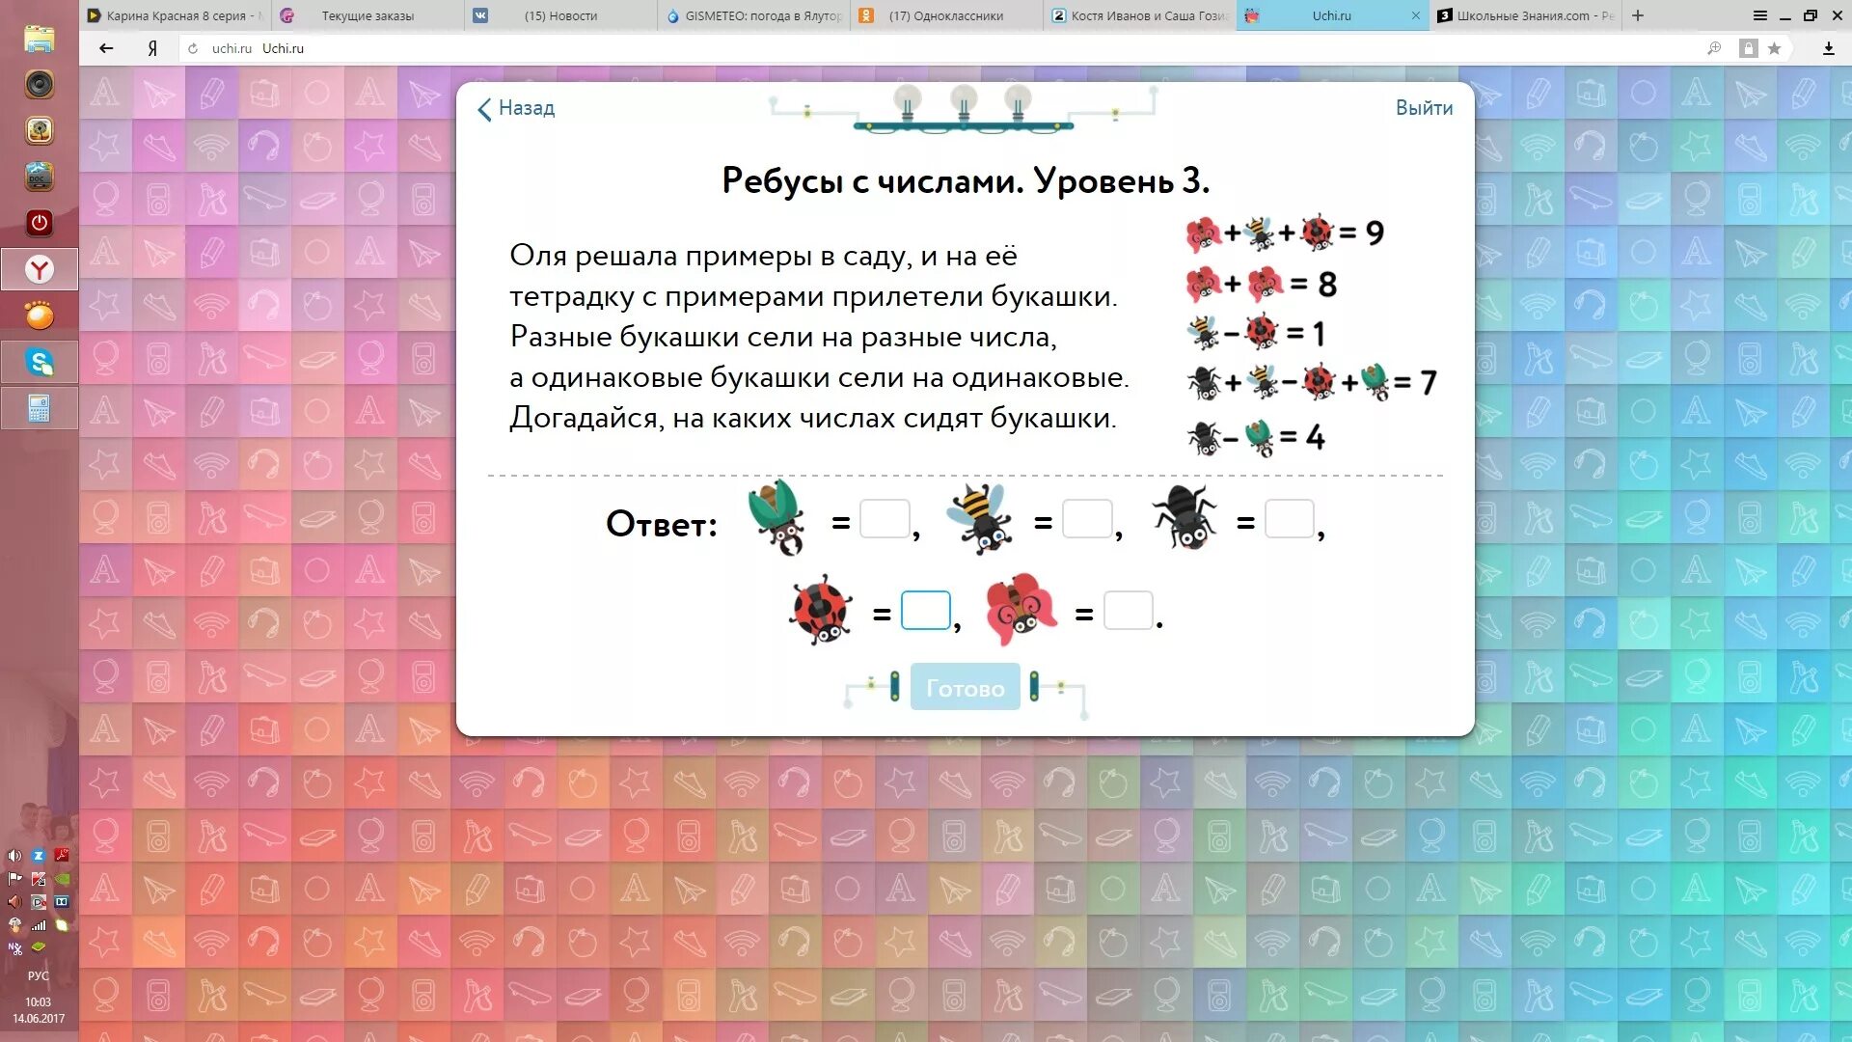Click answer box for green beetle
The height and width of the screenshot is (1042, 1852).
884,520
